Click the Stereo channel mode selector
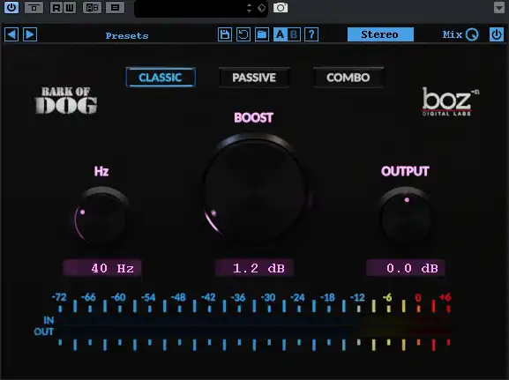 click(x=380, y=34)
